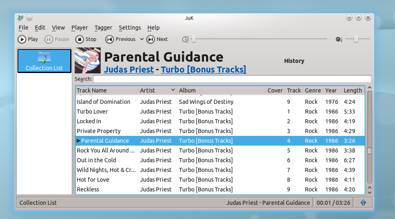The height and width of the screenshot is (219, 395).
Task: Select the Reckless track row
Action: pos(220,189)
